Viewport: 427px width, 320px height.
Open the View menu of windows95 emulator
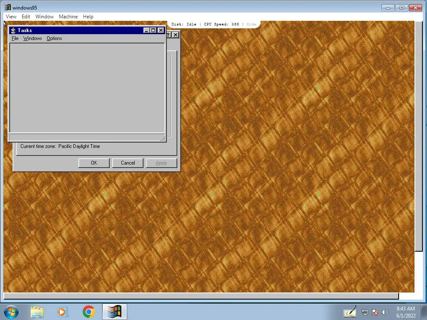[11, 17]
